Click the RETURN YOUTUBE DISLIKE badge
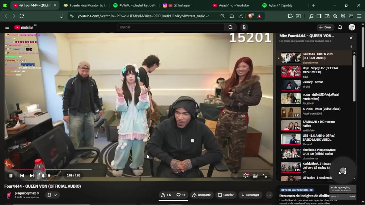 [297, 190]
